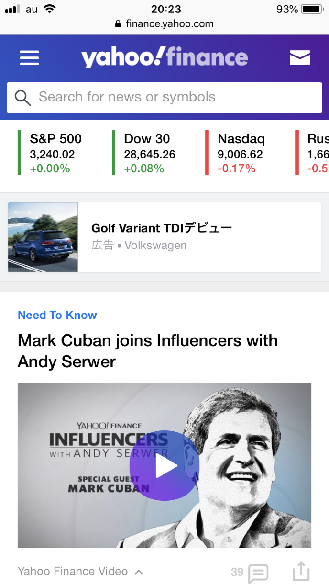Tap the Volkswagen Golf car ad thumbnail

pyautogui.click(x=43, y=237)
